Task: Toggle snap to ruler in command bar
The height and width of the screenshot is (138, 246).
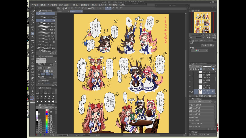Action: (107, 8)
